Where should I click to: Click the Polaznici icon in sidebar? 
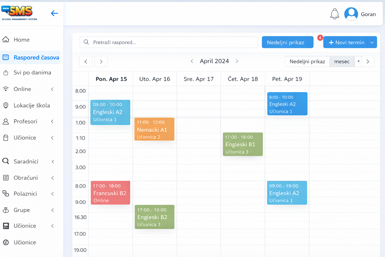6,194
